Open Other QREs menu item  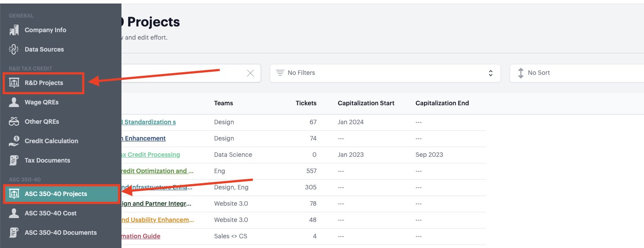point(42,122)
